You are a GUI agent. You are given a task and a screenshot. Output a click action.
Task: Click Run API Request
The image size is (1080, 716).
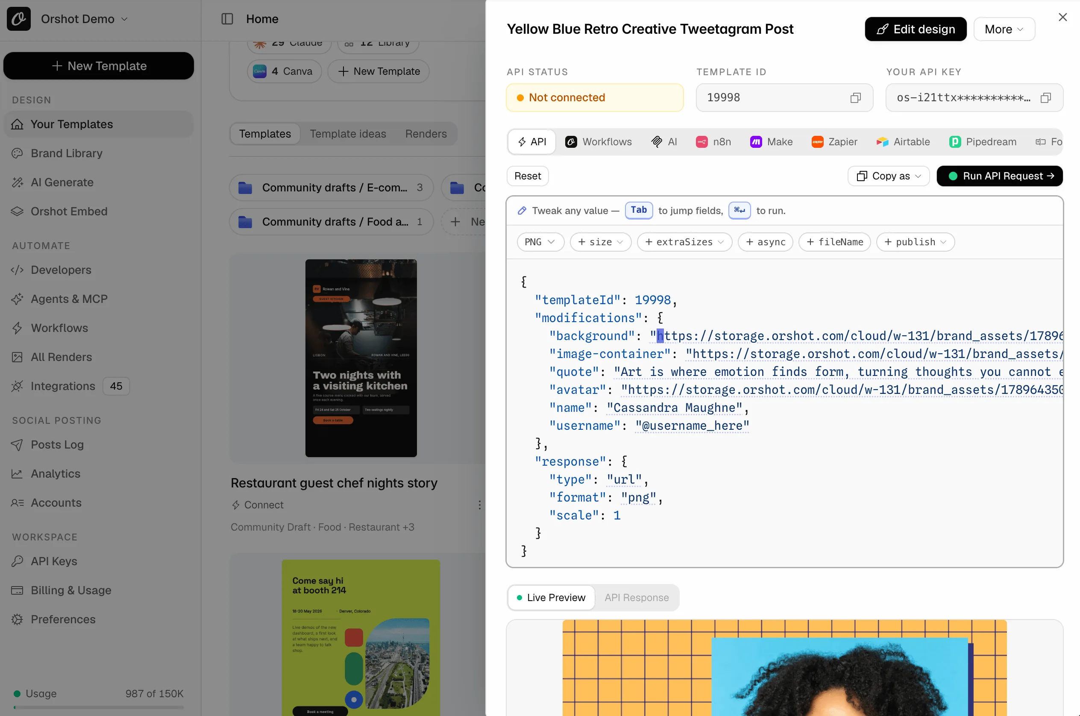click(1000, 176)
